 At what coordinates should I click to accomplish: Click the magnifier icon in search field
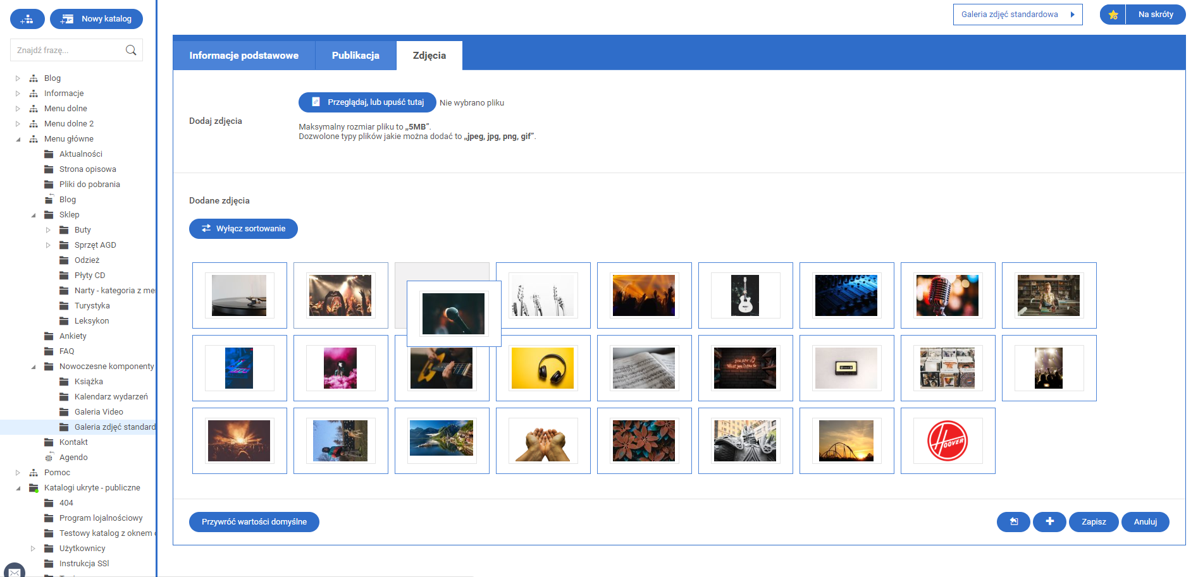click(131, 51)
